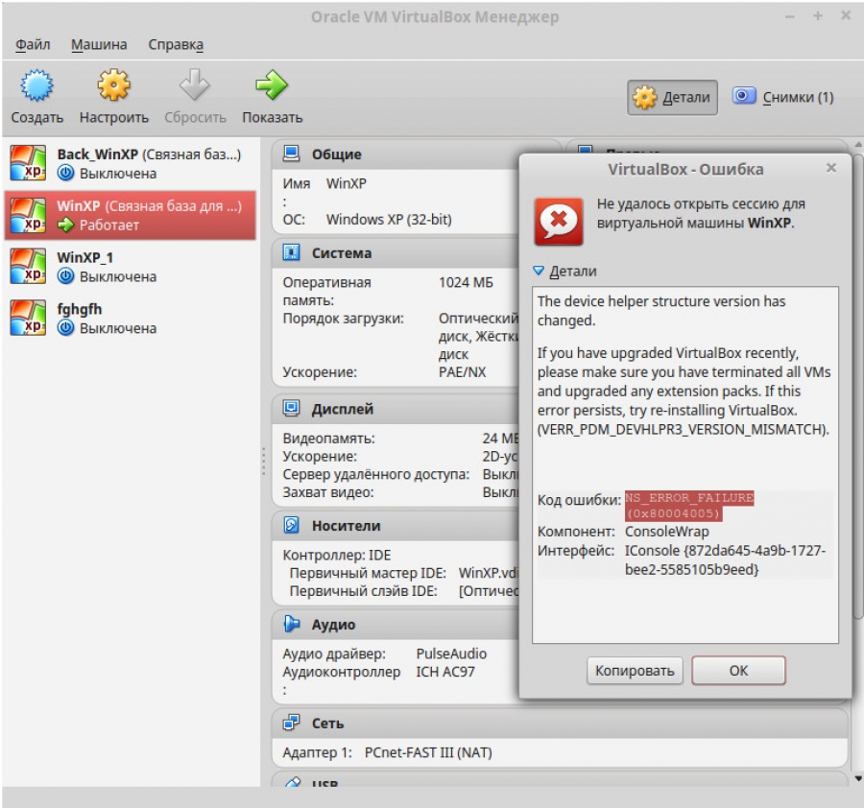Select the fghgfh list entry name
Viewport: 864px width, 808px height.
pyautogui.click(x=80, y=310)
